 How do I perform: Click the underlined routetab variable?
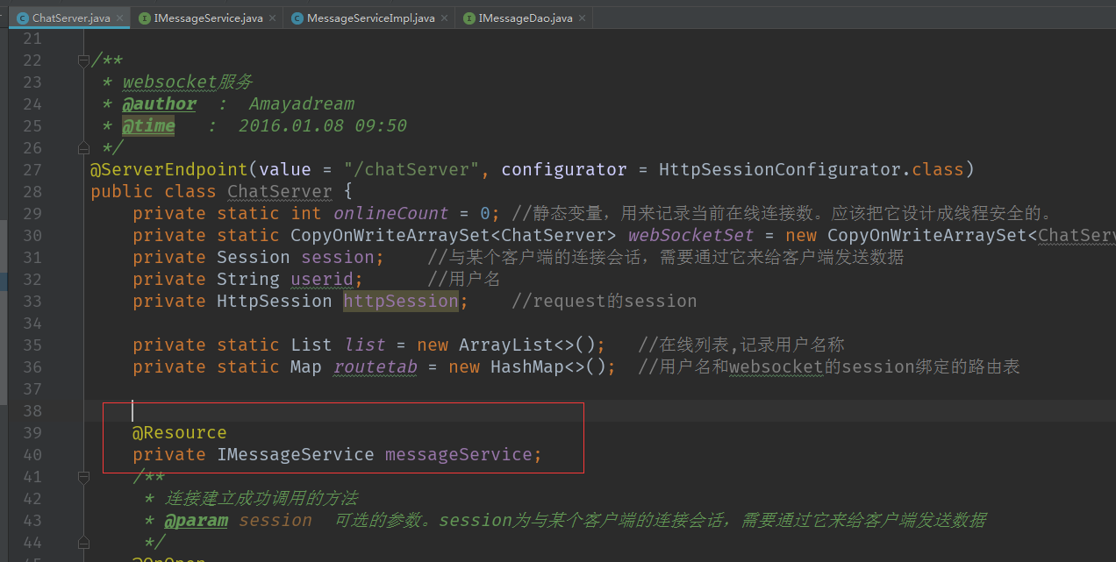pyautogui.click(x=375, y=366)
